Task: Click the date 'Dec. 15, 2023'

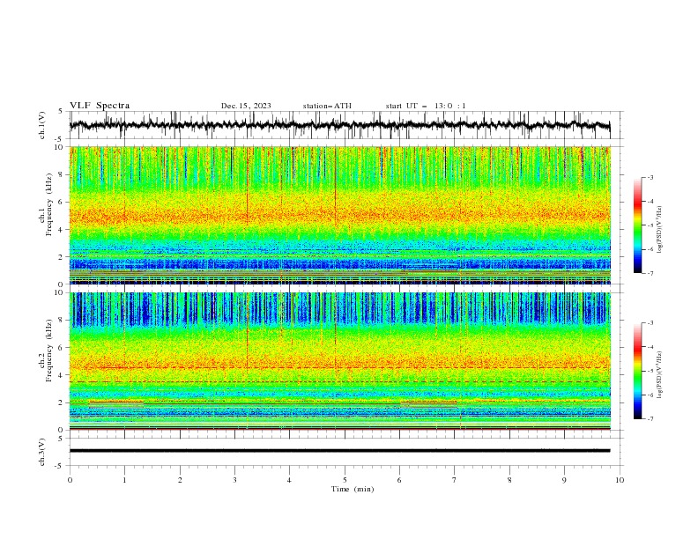Action: point(246,106)
